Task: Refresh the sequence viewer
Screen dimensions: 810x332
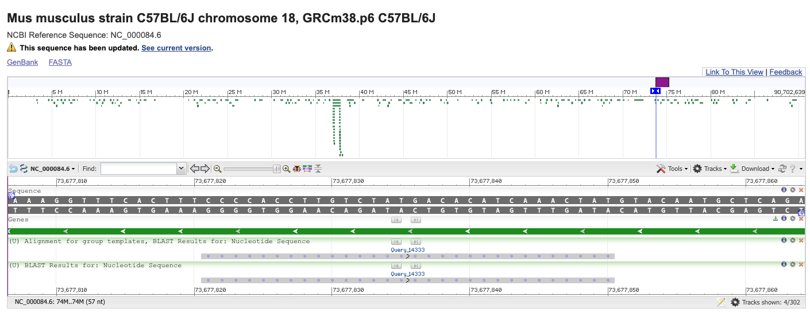Action: (782, 169)
